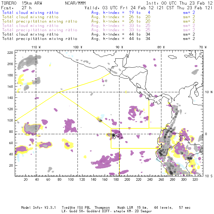Click the olive "Total cloud mixing ratio" legend line

pos(30,17)
